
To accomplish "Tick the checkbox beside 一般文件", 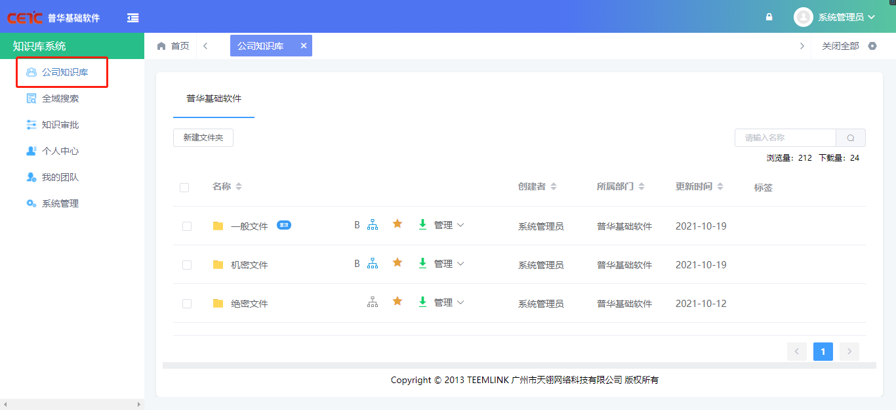I will 186,225.
